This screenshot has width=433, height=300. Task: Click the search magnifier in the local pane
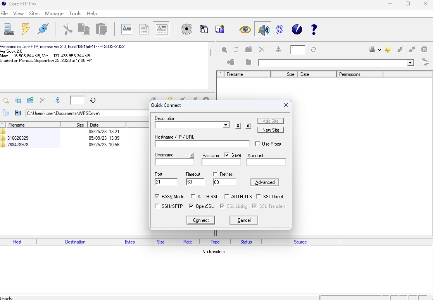pyautogui.click(x=6, y=100)
